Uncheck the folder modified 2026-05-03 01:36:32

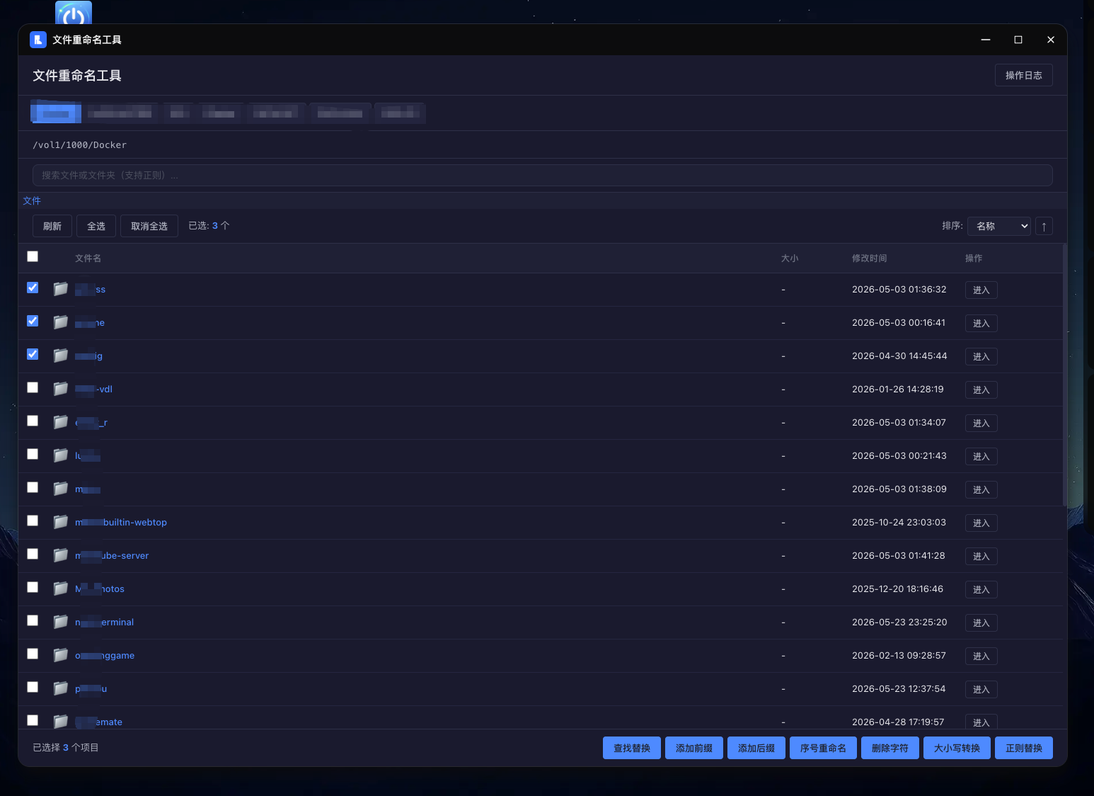click(x=33, y=288)
